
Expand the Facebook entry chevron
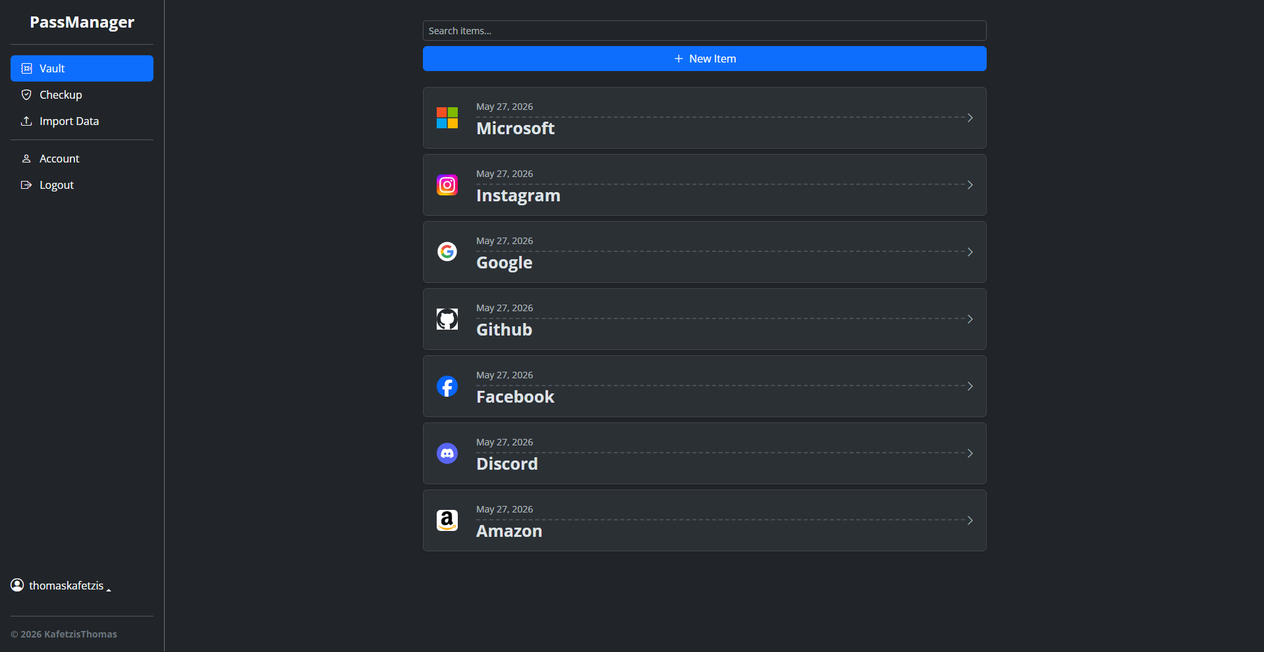tap(970, 386)
